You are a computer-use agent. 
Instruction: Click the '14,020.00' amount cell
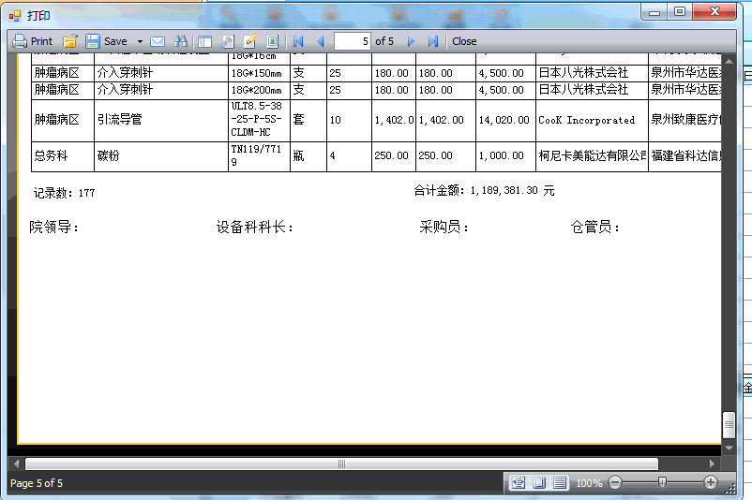pos(505,120)
